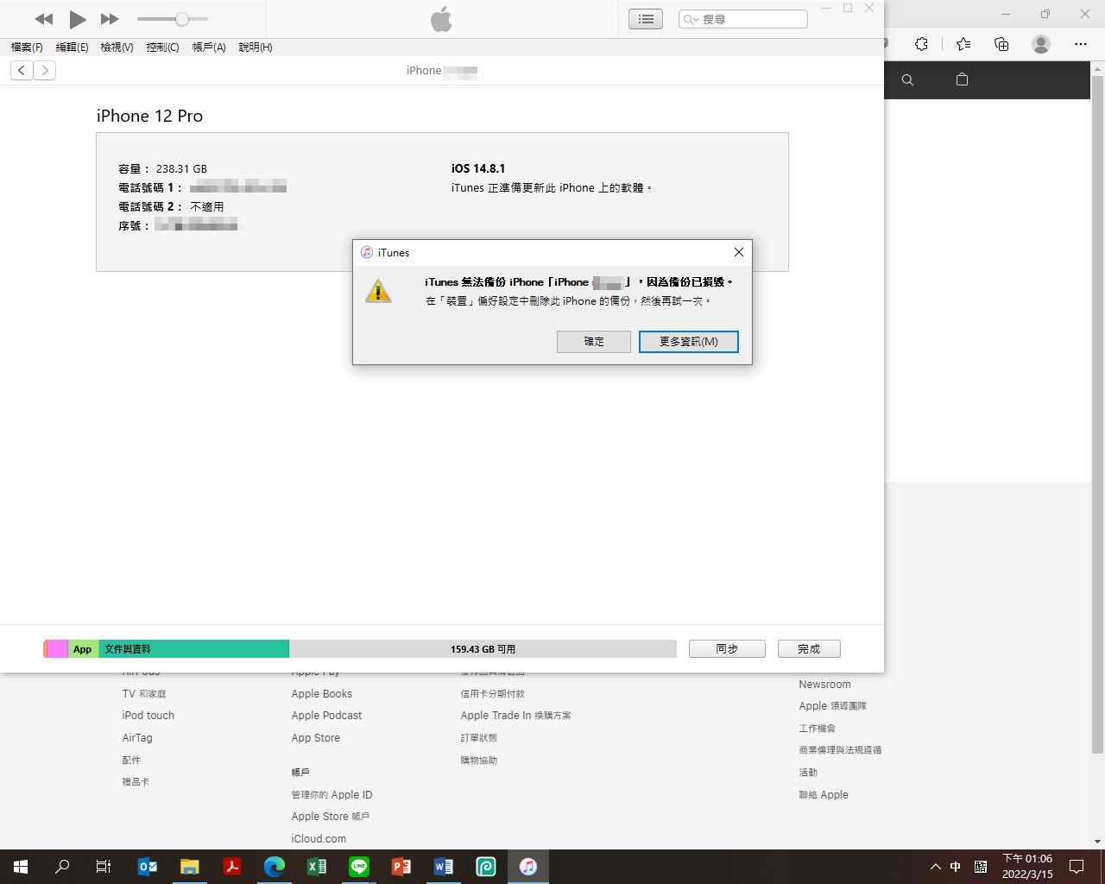This screenshot has width=1105, height=884.
Task: Show hidden system tray icons chevron
Action: 935,867
